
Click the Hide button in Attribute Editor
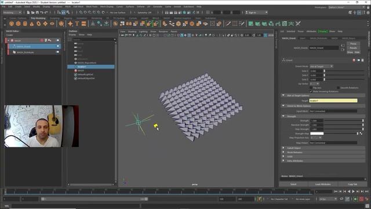click(x=357, y=52)
